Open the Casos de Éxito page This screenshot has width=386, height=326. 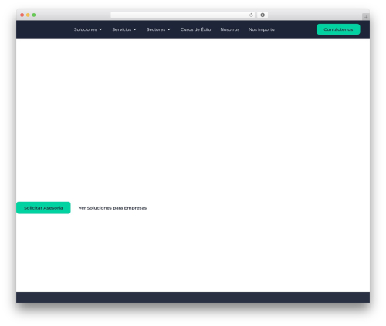click(195, 29)
